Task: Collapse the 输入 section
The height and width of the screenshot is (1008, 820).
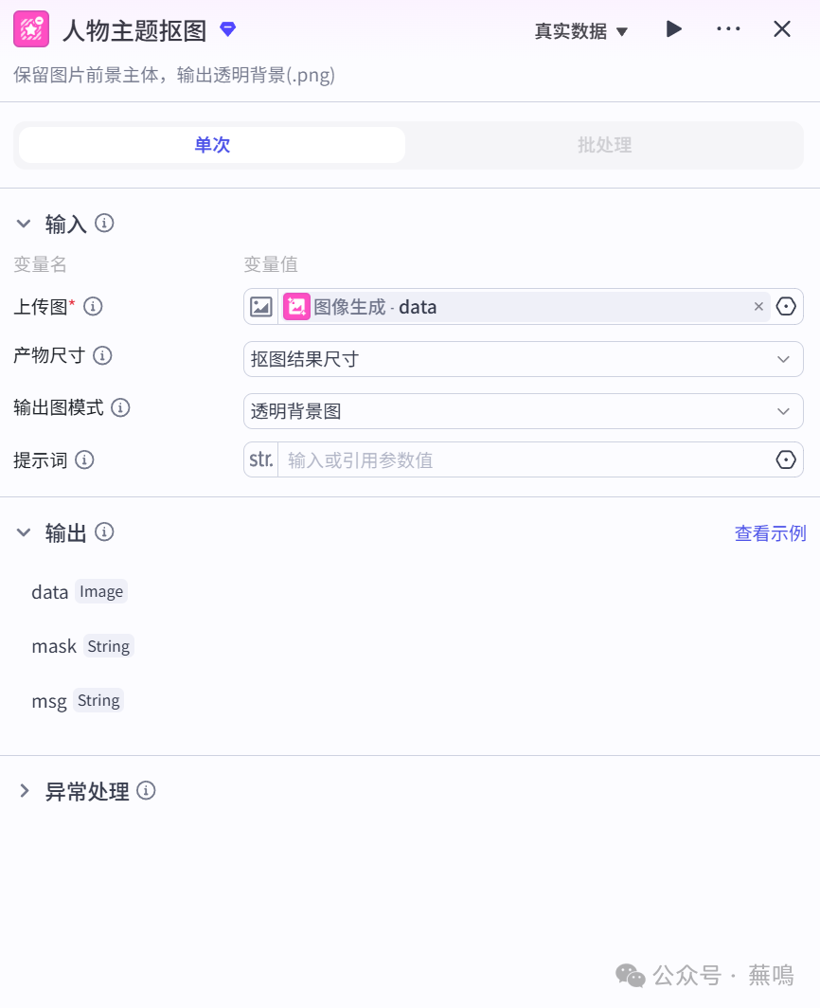Action: [24, 224]
